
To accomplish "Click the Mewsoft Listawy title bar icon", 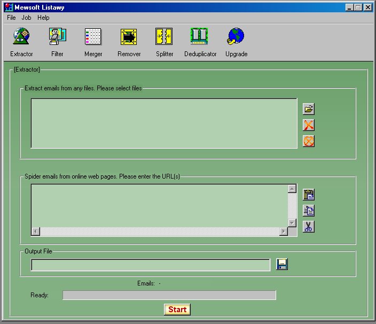I will click(9, 7).
